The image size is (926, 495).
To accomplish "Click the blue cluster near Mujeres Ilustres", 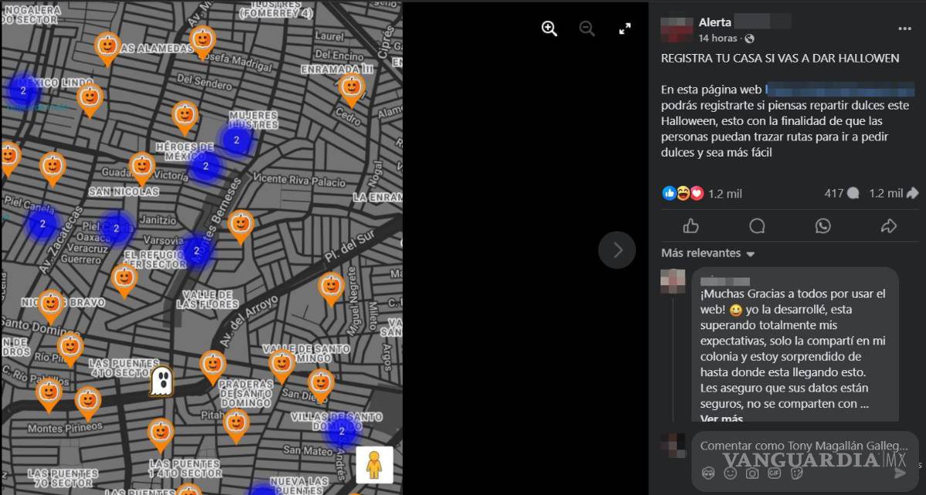I will [236, 140].
